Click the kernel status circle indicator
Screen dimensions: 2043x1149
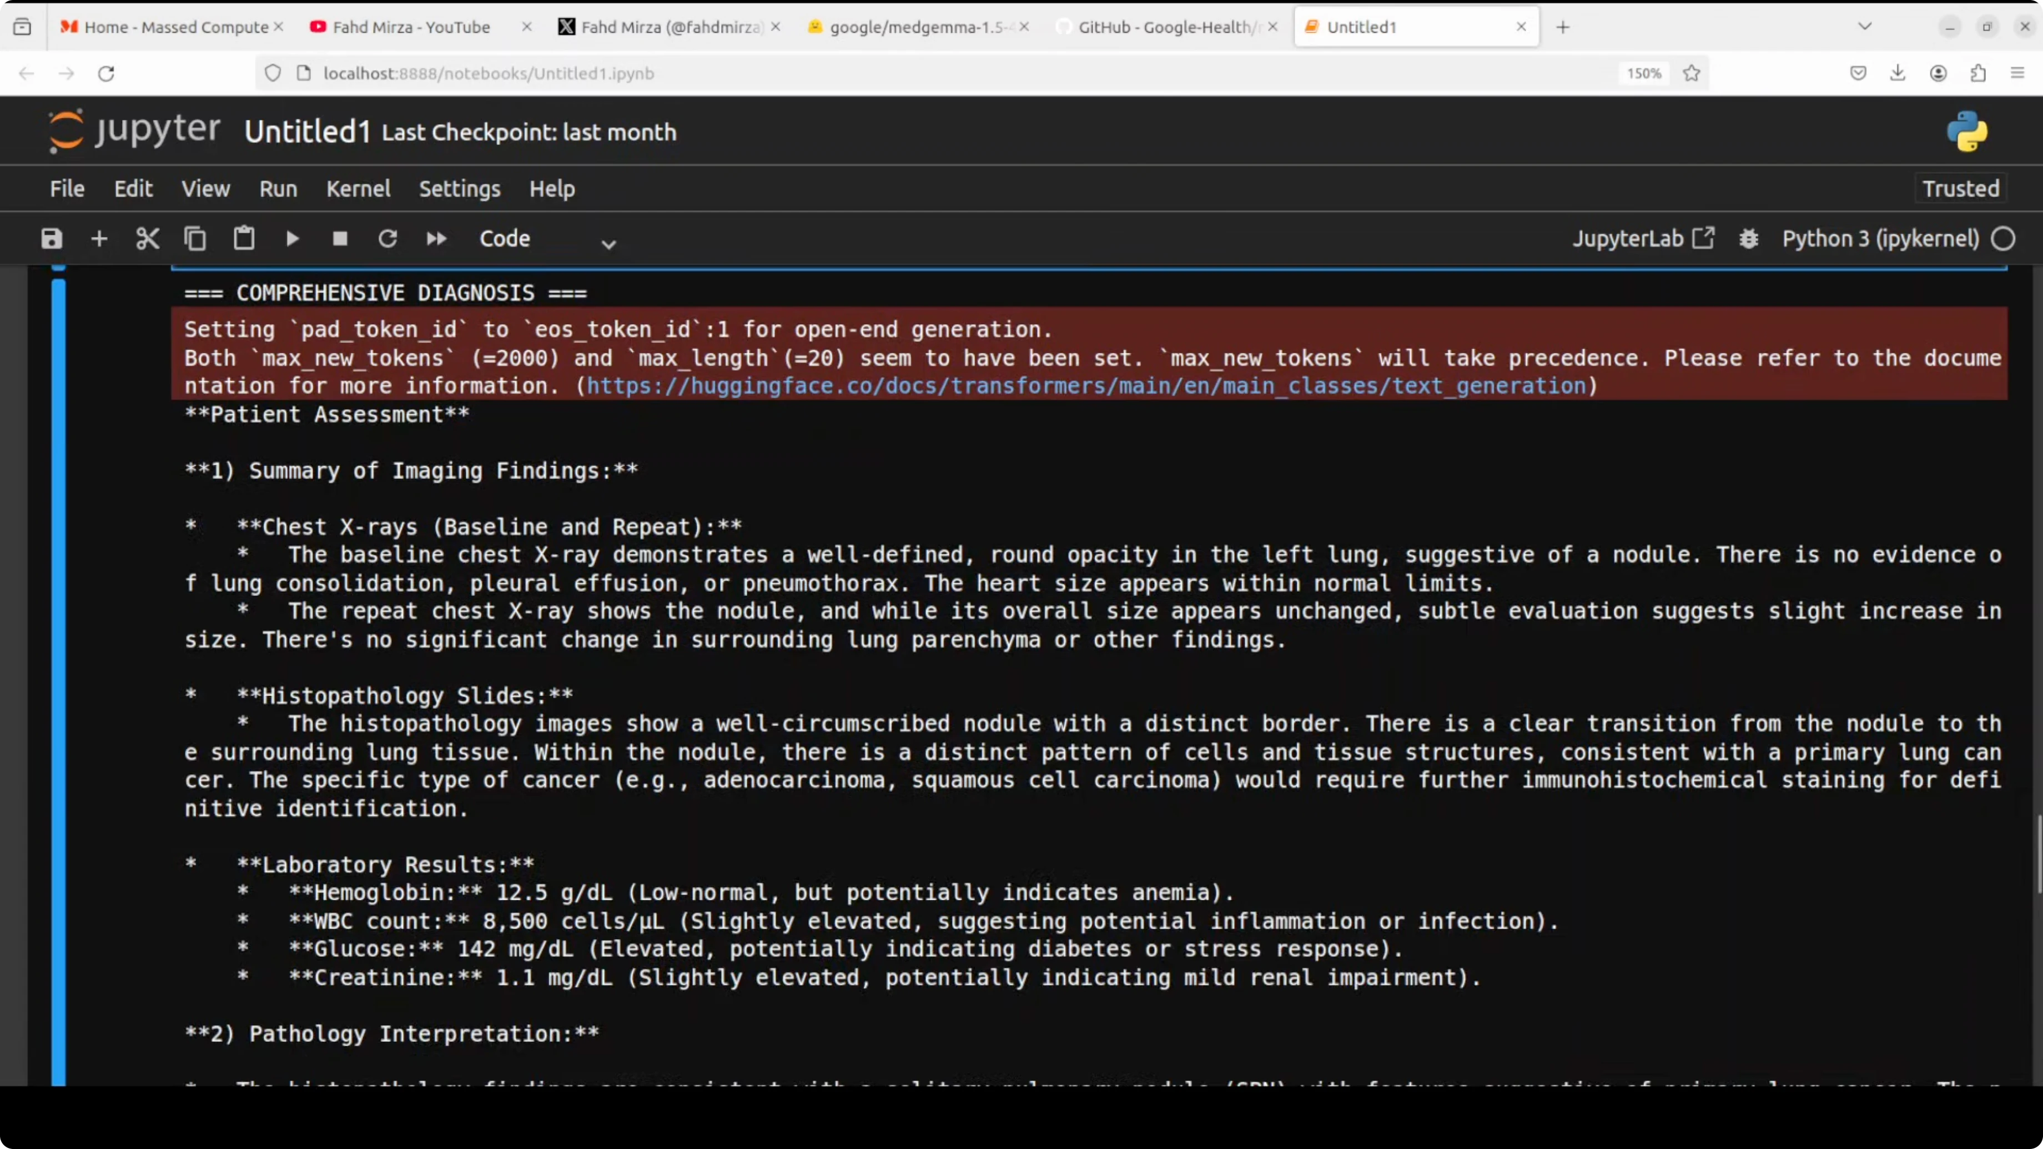click(x=2004, y=239)
